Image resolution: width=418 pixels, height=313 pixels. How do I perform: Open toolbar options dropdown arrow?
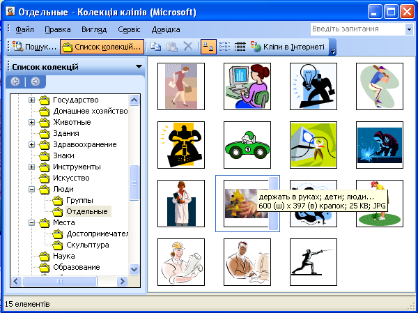[333, 47]
